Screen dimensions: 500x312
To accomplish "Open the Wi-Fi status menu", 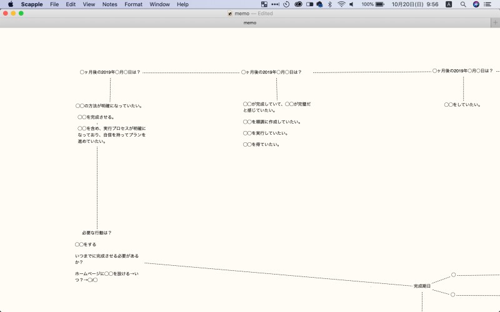I will [x=341, y=4].
